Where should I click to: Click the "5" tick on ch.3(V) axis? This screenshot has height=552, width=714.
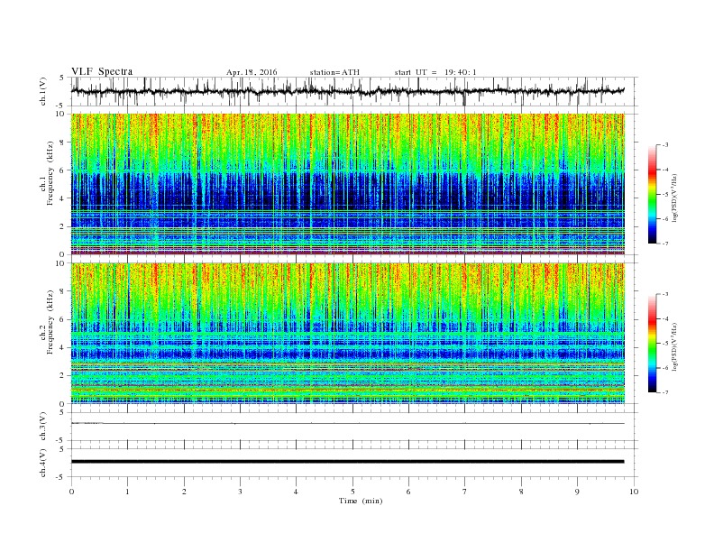click(63, 412)
